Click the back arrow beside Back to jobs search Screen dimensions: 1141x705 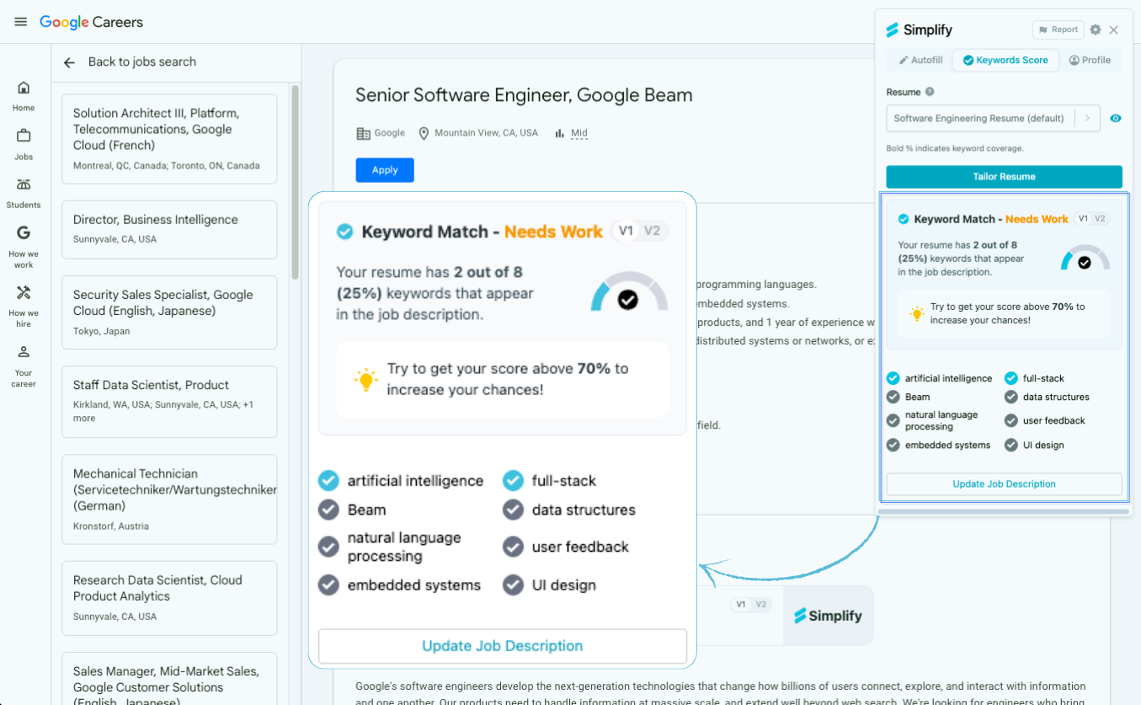point(69,62)
